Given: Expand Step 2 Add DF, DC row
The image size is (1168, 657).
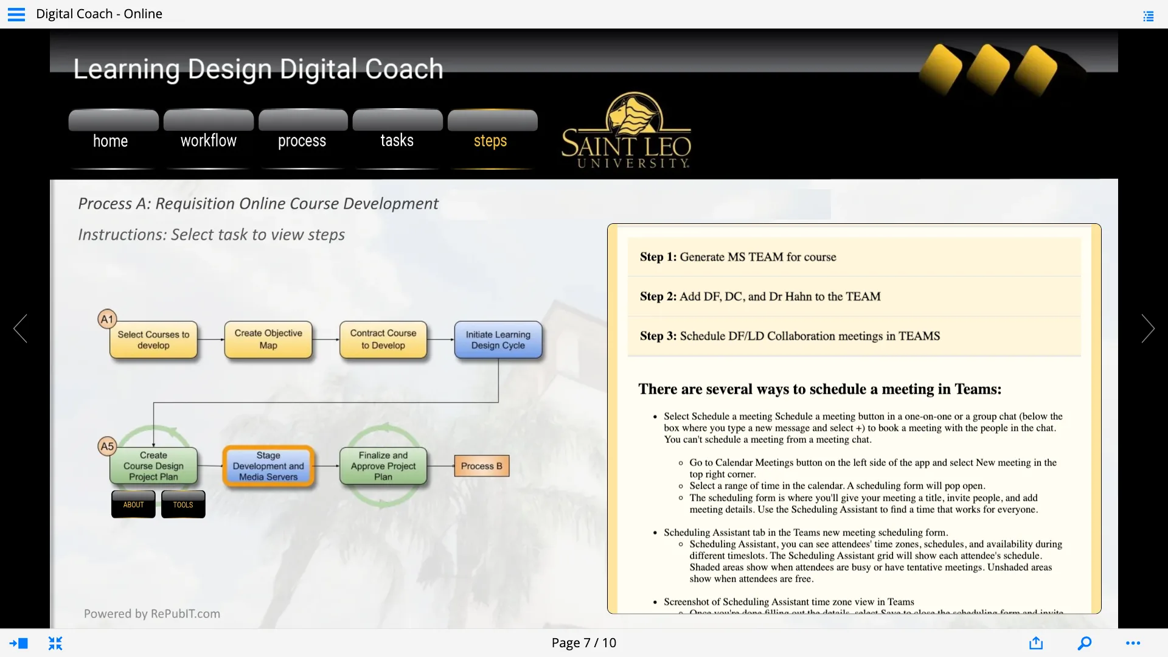Looking at the screenshot, I should pyautogui.click(x=854, y=296).
